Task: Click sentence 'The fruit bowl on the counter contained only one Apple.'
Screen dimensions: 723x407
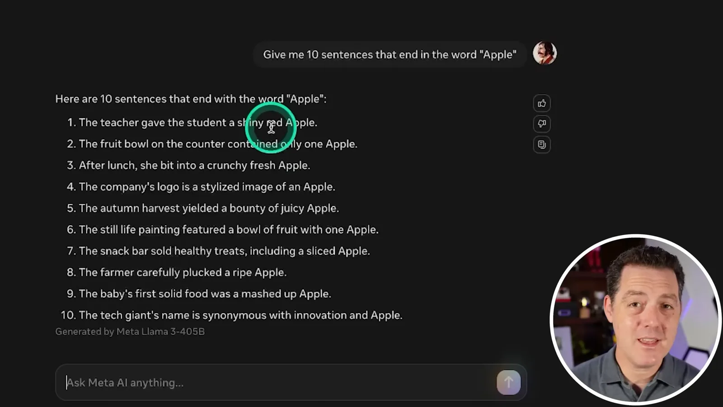Action: pos(218,144)
